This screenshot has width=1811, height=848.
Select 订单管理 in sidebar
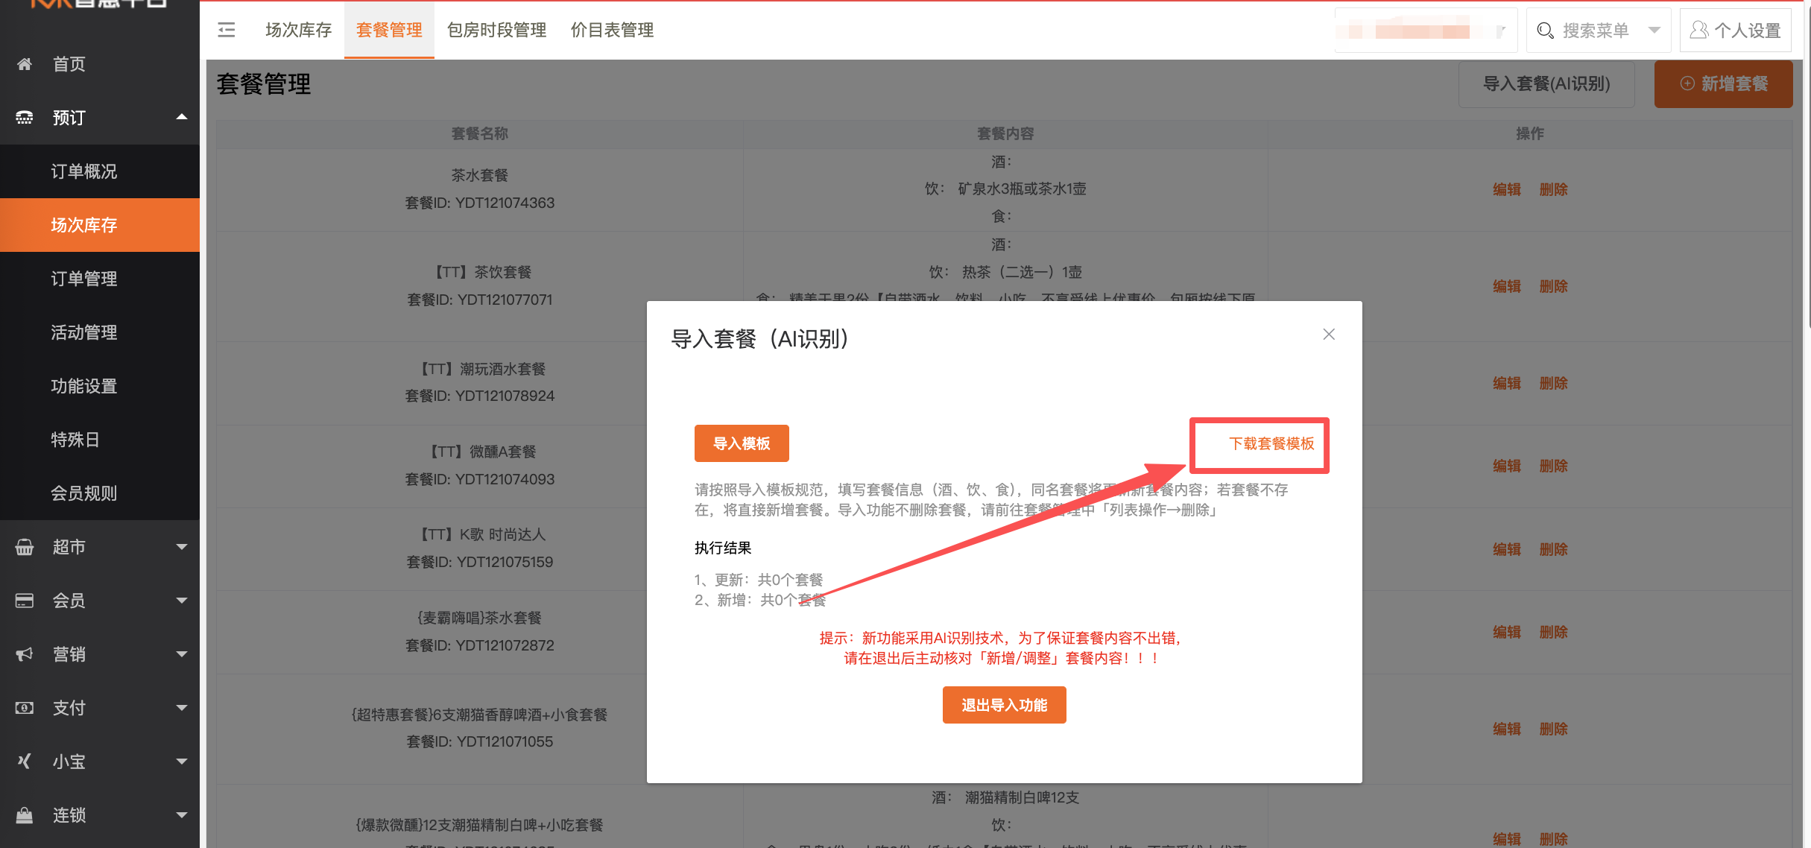[x=84, y=279]
